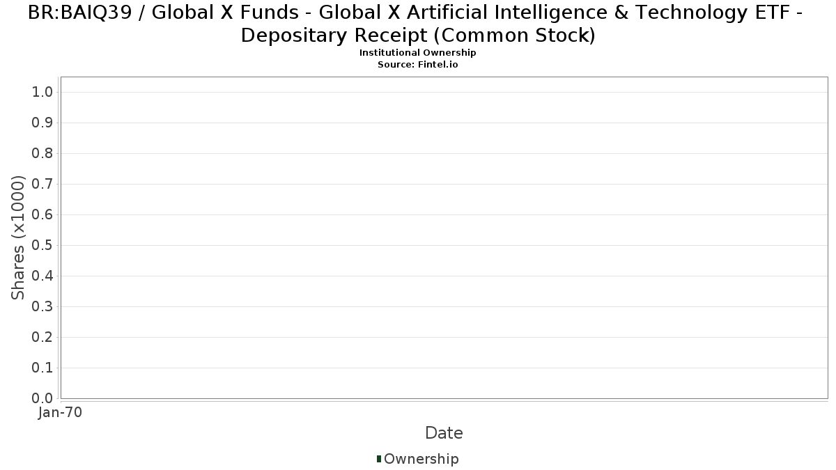Click the Date x-axis title
Screen dimensions: 836x470
click(x=444, y=433)
